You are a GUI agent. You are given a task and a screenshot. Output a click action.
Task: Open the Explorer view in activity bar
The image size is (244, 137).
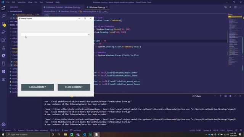coord(3,8)
